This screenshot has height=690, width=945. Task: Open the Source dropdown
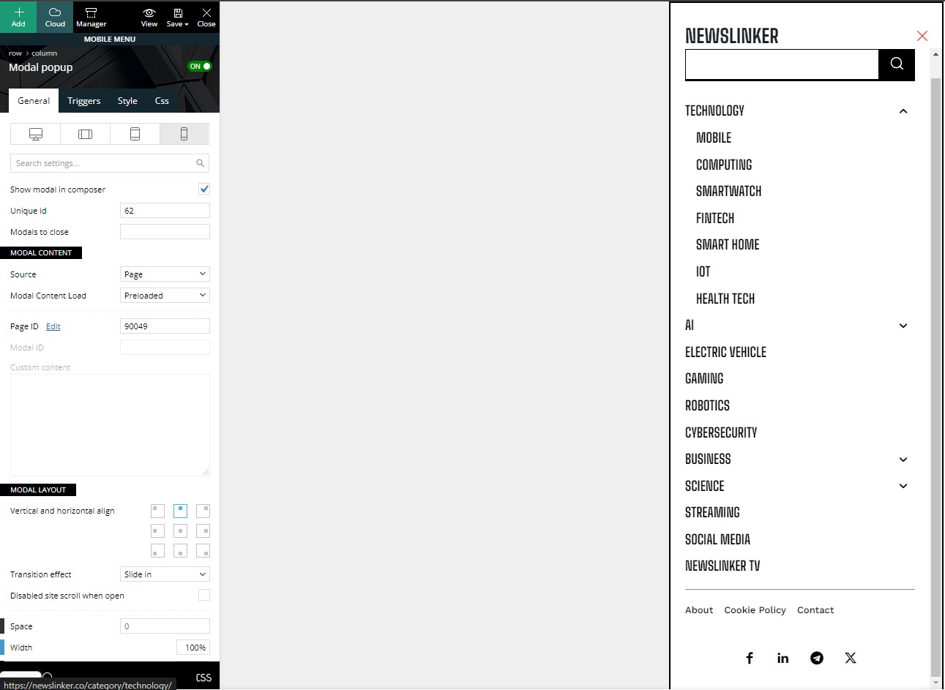point(165,274)
